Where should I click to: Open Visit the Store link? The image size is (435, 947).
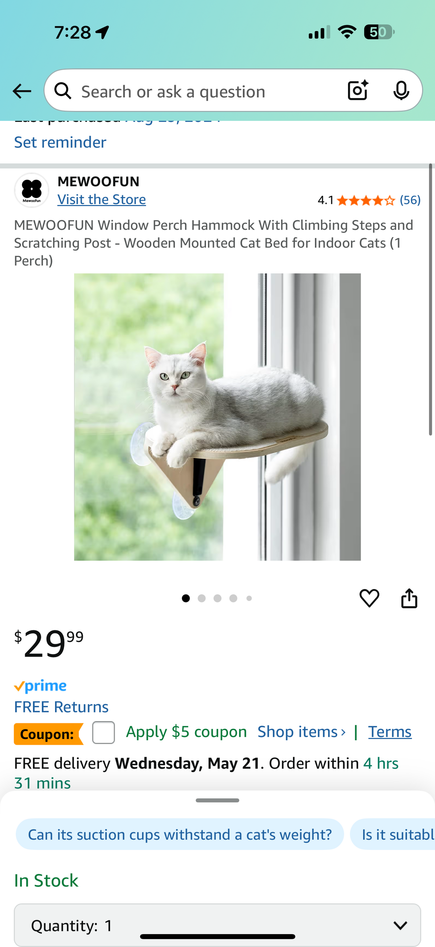[102, 200]
